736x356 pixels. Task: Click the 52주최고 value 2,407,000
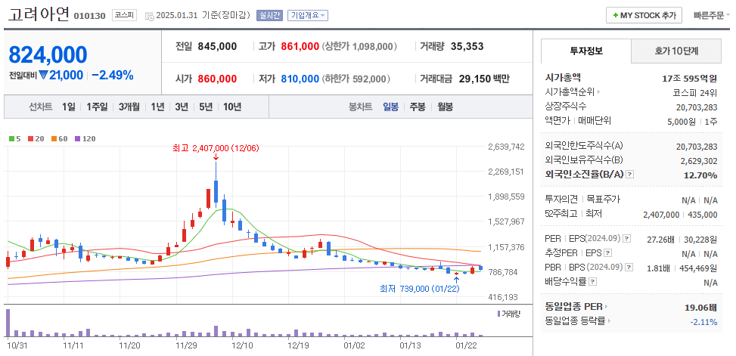[661, 215]
